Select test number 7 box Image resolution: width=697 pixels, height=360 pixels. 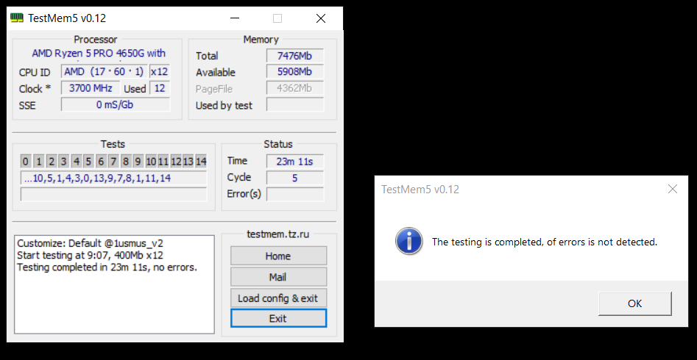[113, 161]
